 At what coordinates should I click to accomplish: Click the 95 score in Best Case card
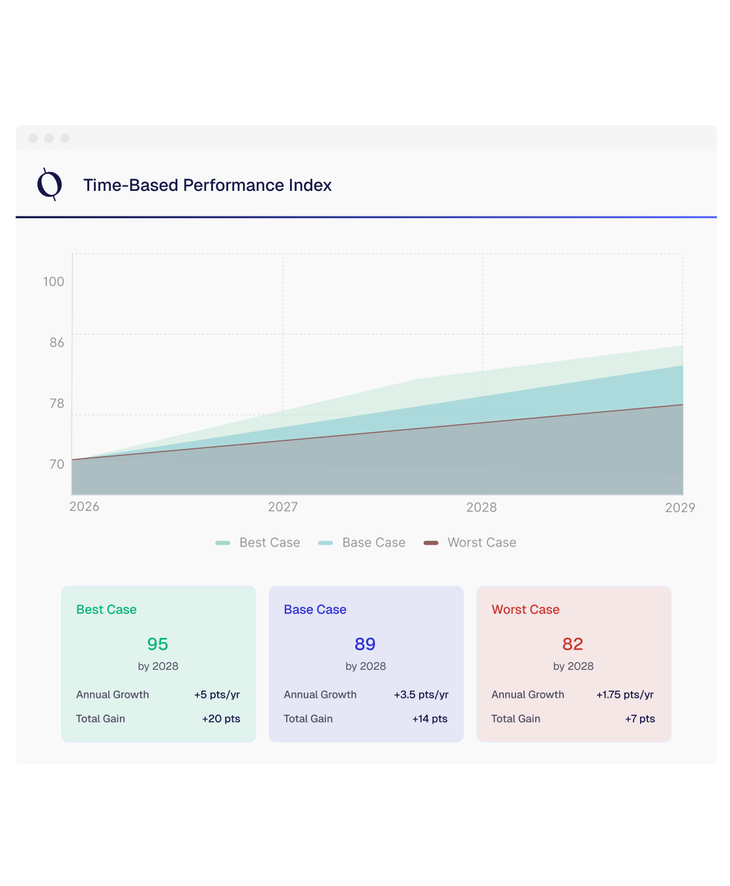158,644
